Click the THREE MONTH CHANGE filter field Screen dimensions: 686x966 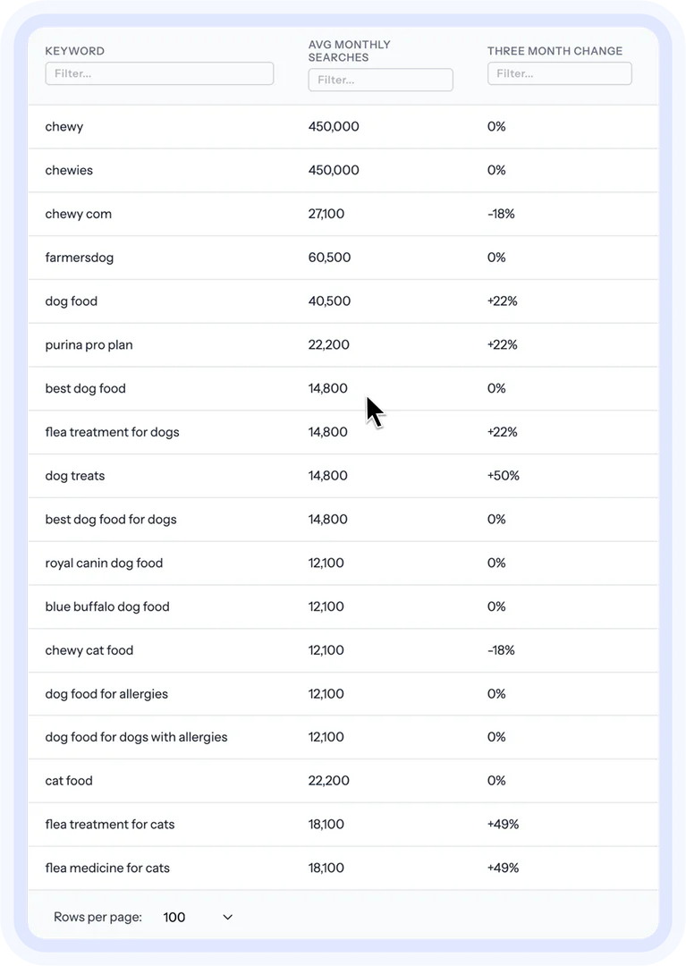[x=559, y=73]
